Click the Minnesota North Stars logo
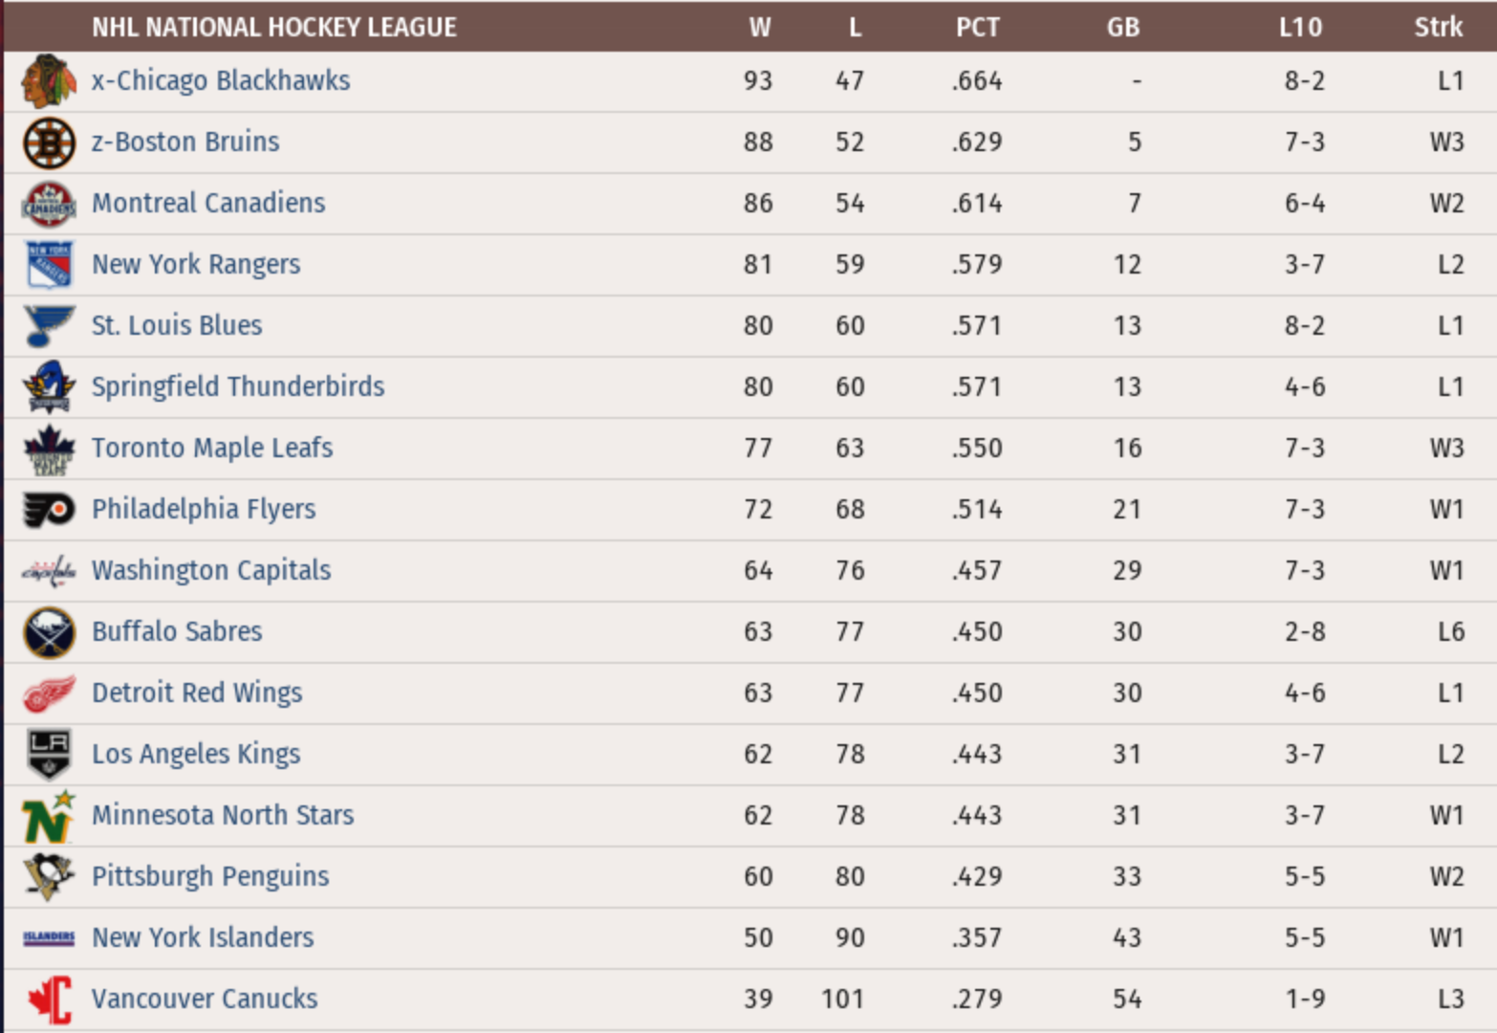 pos(49,816)
